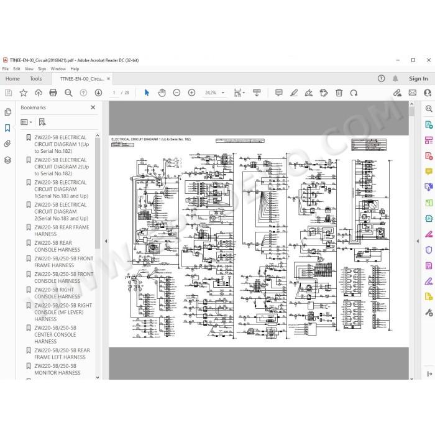Enable scrolling read mode

pos(257,93)
